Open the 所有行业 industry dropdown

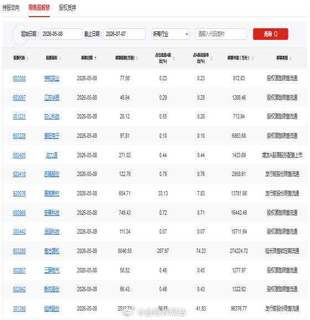tap(170, 34)
